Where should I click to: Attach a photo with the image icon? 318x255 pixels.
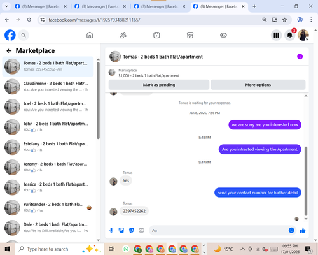coord(121,230)
